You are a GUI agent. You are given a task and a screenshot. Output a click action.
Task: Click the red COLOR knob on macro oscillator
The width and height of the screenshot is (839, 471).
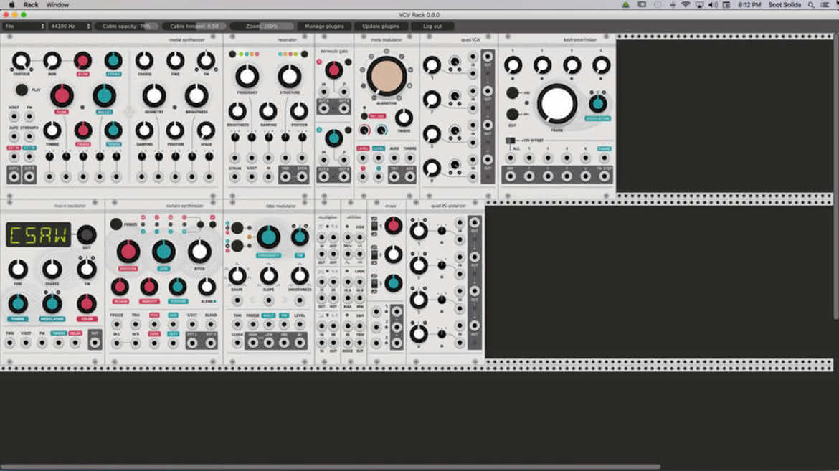coord(87,304)
